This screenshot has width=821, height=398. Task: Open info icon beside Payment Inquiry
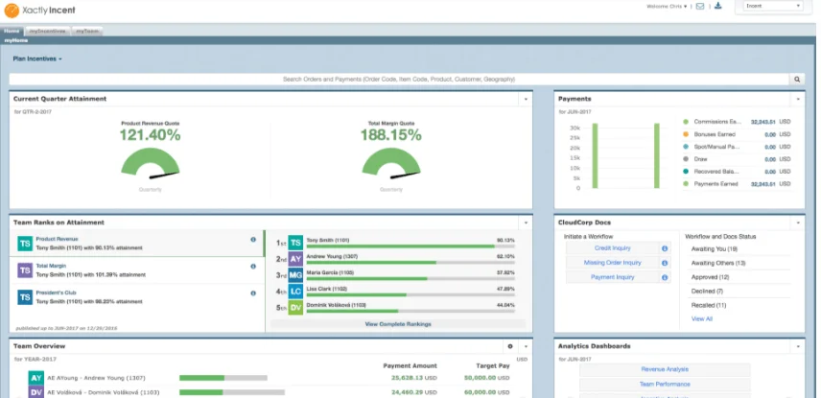[x=664, y=277]
